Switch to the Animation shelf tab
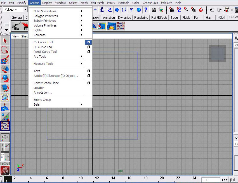This screenshot has height=183, width=238. tap(108, 18)
